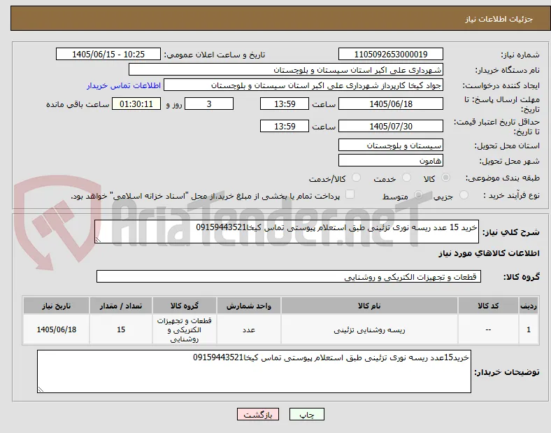
Task: Click the استان محل تحویل field
Action: 390,145
